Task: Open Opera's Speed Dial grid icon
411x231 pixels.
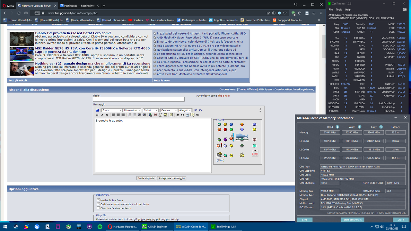Action: (x=26, y=13)
